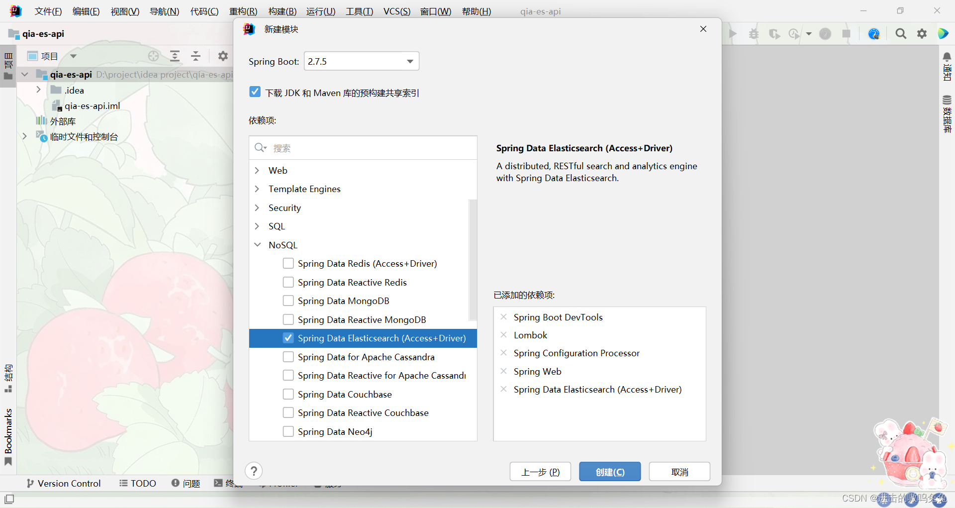Expand the SQL category
The height and width of the screenshot is (508, 955).
click(257, 226)
